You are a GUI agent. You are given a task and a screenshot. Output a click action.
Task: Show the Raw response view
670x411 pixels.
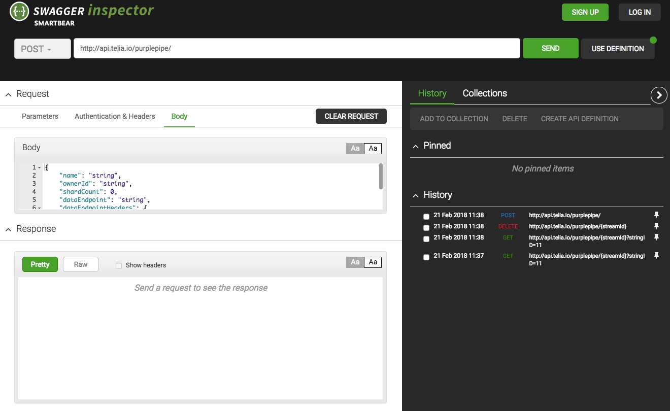tap(81, 264)
